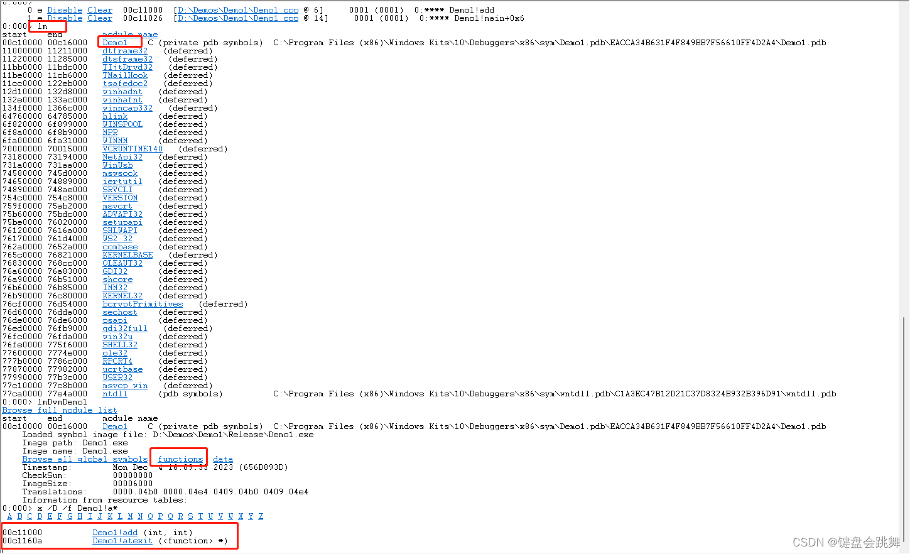
Task: Open shcore module link
Action: (x=117, y=280)
